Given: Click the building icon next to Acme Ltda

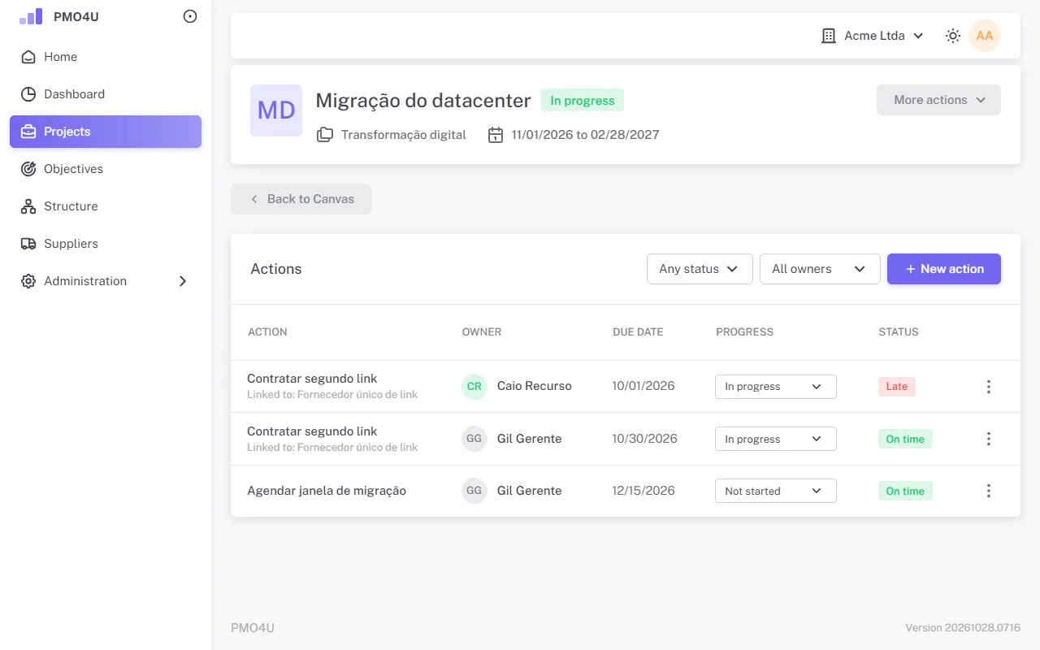Looking at the screenshot, I should coord(829,36).
